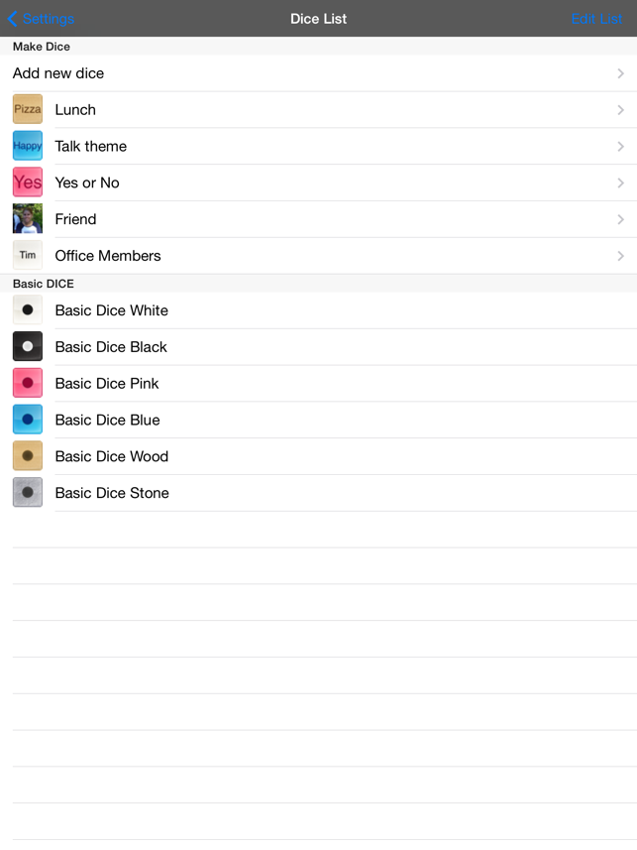The height and width of the screenshot is (850, 637).
Task: Open the Office Members disclosure chevron
Action: (621, 256)
